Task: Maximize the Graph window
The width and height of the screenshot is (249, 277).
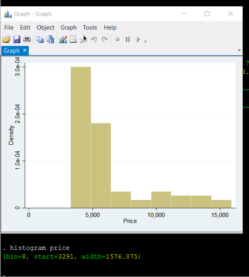Action: (207, 14)
